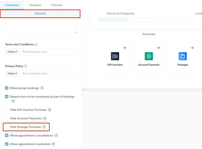This screenshot has height=149, width=202.
Task: Click arrow above Packages card
Action: 192,48
